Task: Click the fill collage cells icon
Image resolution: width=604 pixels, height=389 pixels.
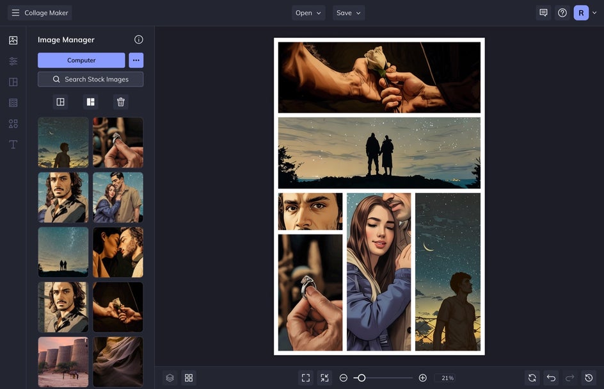Action: click(90, 102)
